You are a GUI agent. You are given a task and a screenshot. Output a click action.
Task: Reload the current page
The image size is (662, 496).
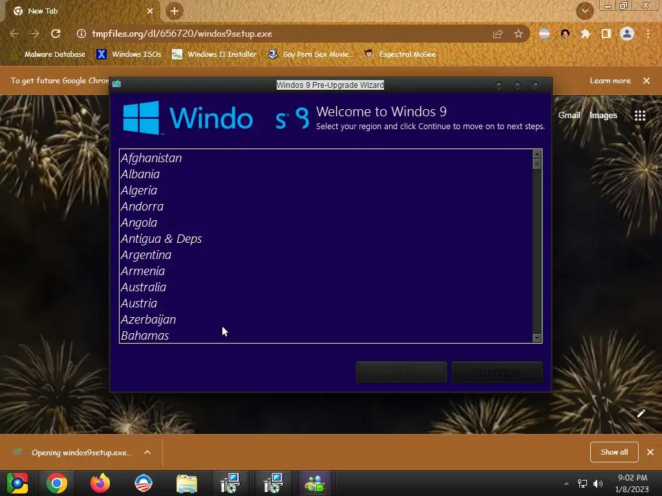pyautogui.click(x=56, y=34)
